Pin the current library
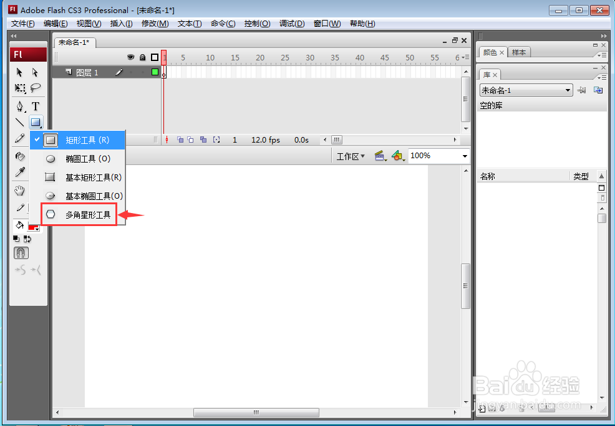This screenshot has height=426, width=615. pos(582,90)
